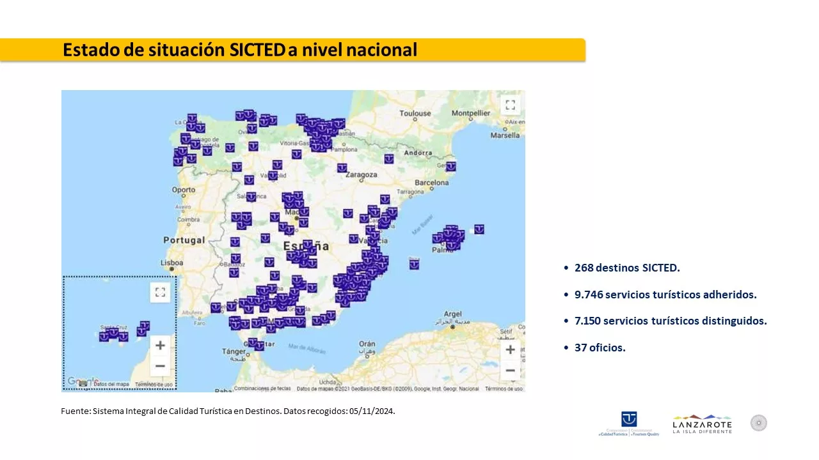Select the SICTED marker near Menorca
Viewport: 819px width, 460px height.
coord(479,229)
